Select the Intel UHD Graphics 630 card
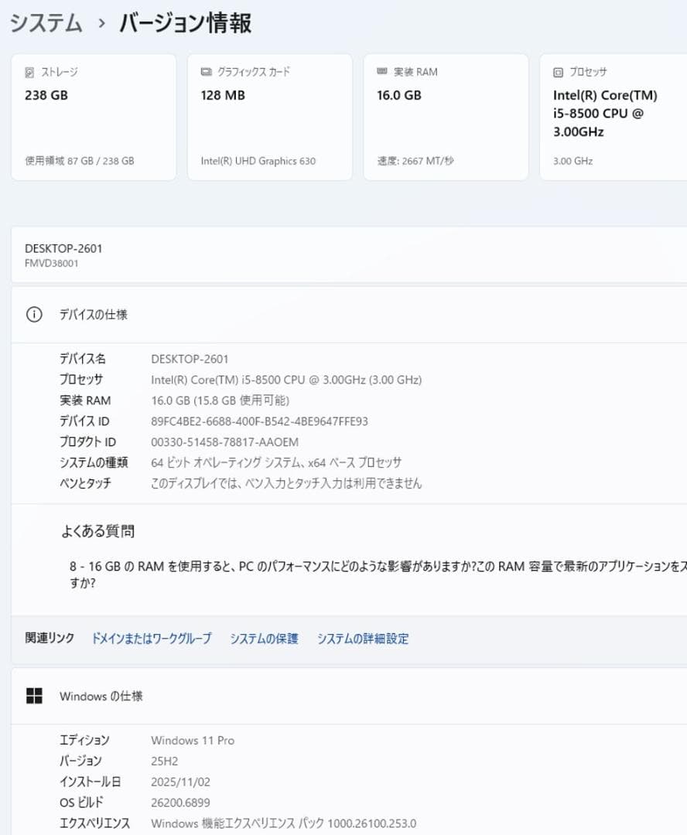 click(x=269, y=118)
